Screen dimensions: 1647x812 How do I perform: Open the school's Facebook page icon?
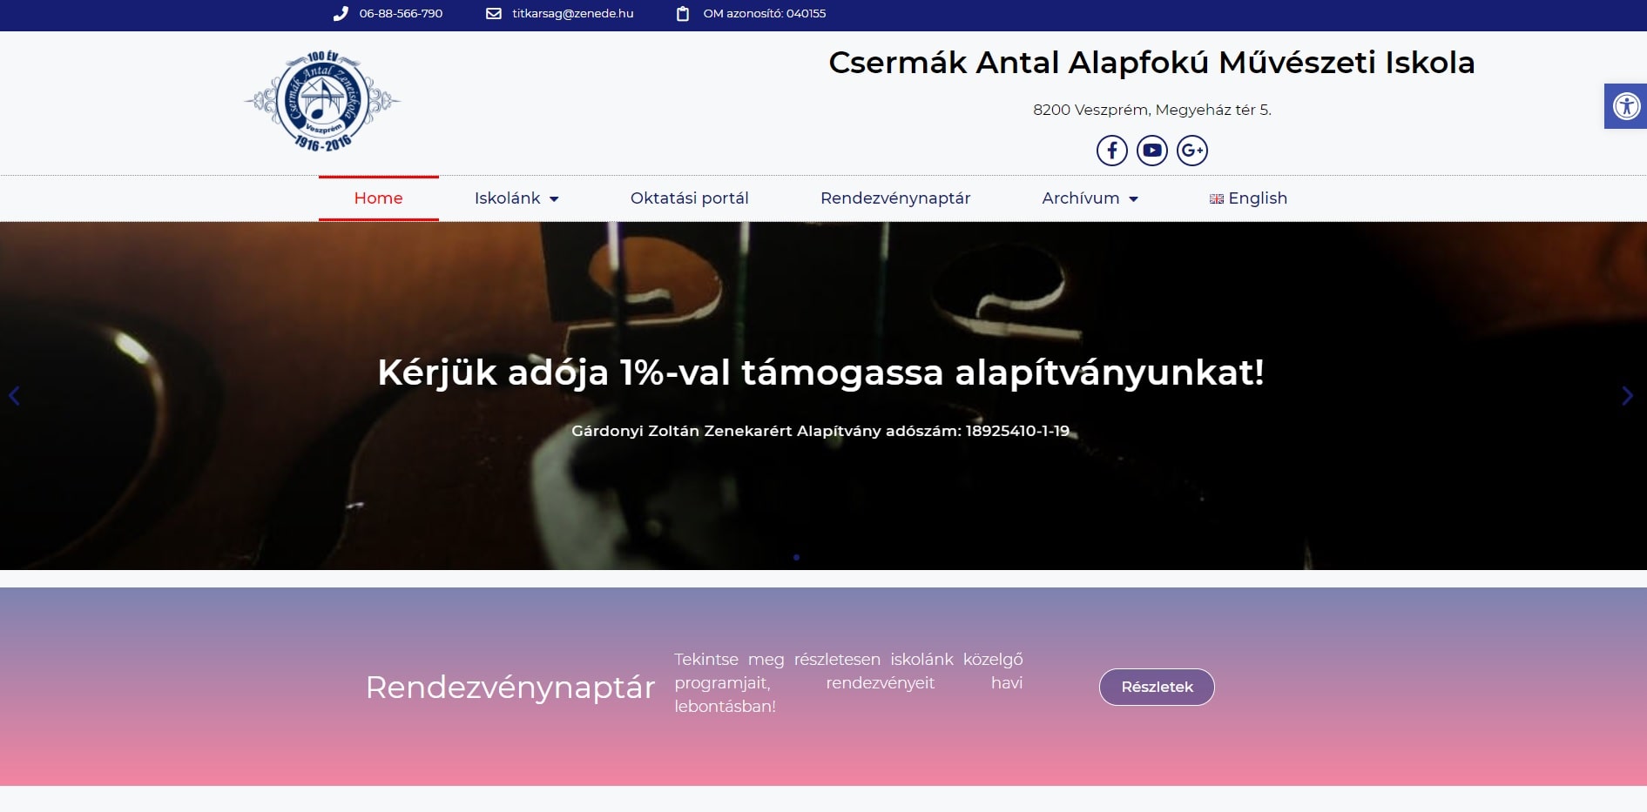(x=1111, y=151)
